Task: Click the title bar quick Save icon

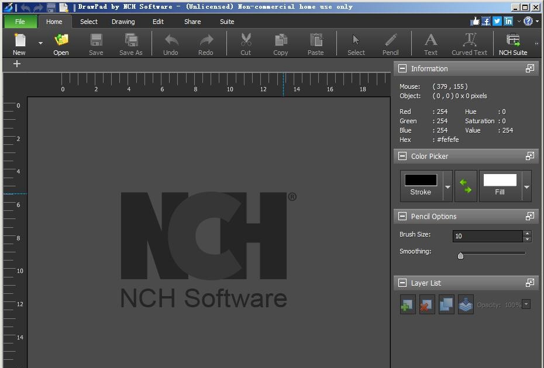Action: coord(51,7)
